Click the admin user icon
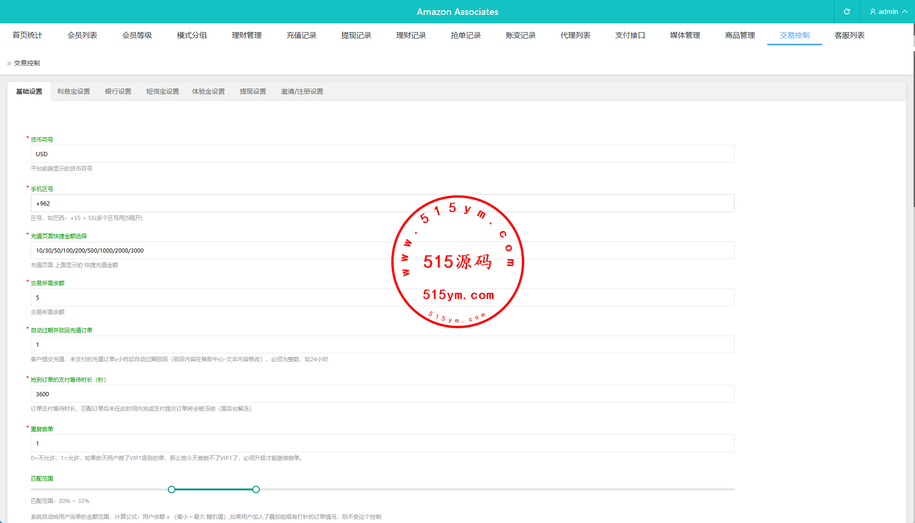This screenshot has width=915, height=523. (x=873, y=12)
